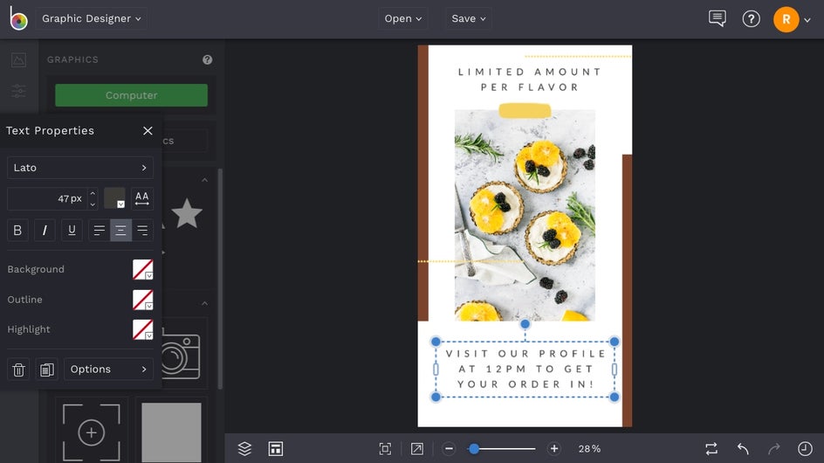Click the fit to screen icon
This screenshot has height=463, width=824.
tap(385, 448)
